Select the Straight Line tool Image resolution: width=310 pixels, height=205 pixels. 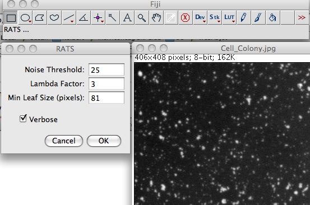coord(69,18)
